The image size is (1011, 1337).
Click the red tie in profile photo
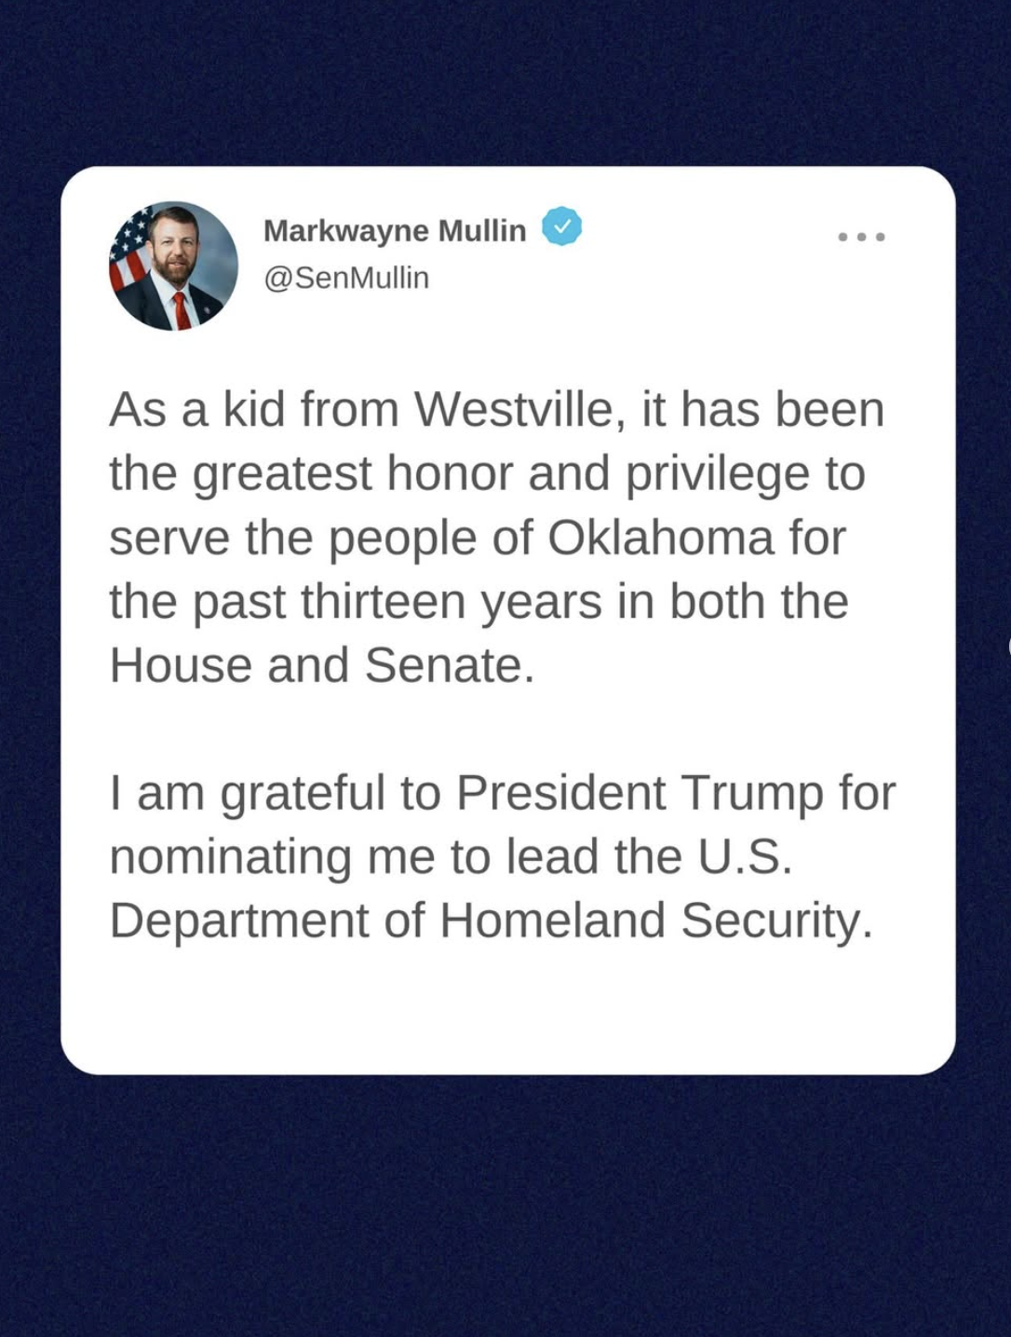point(182,311)
